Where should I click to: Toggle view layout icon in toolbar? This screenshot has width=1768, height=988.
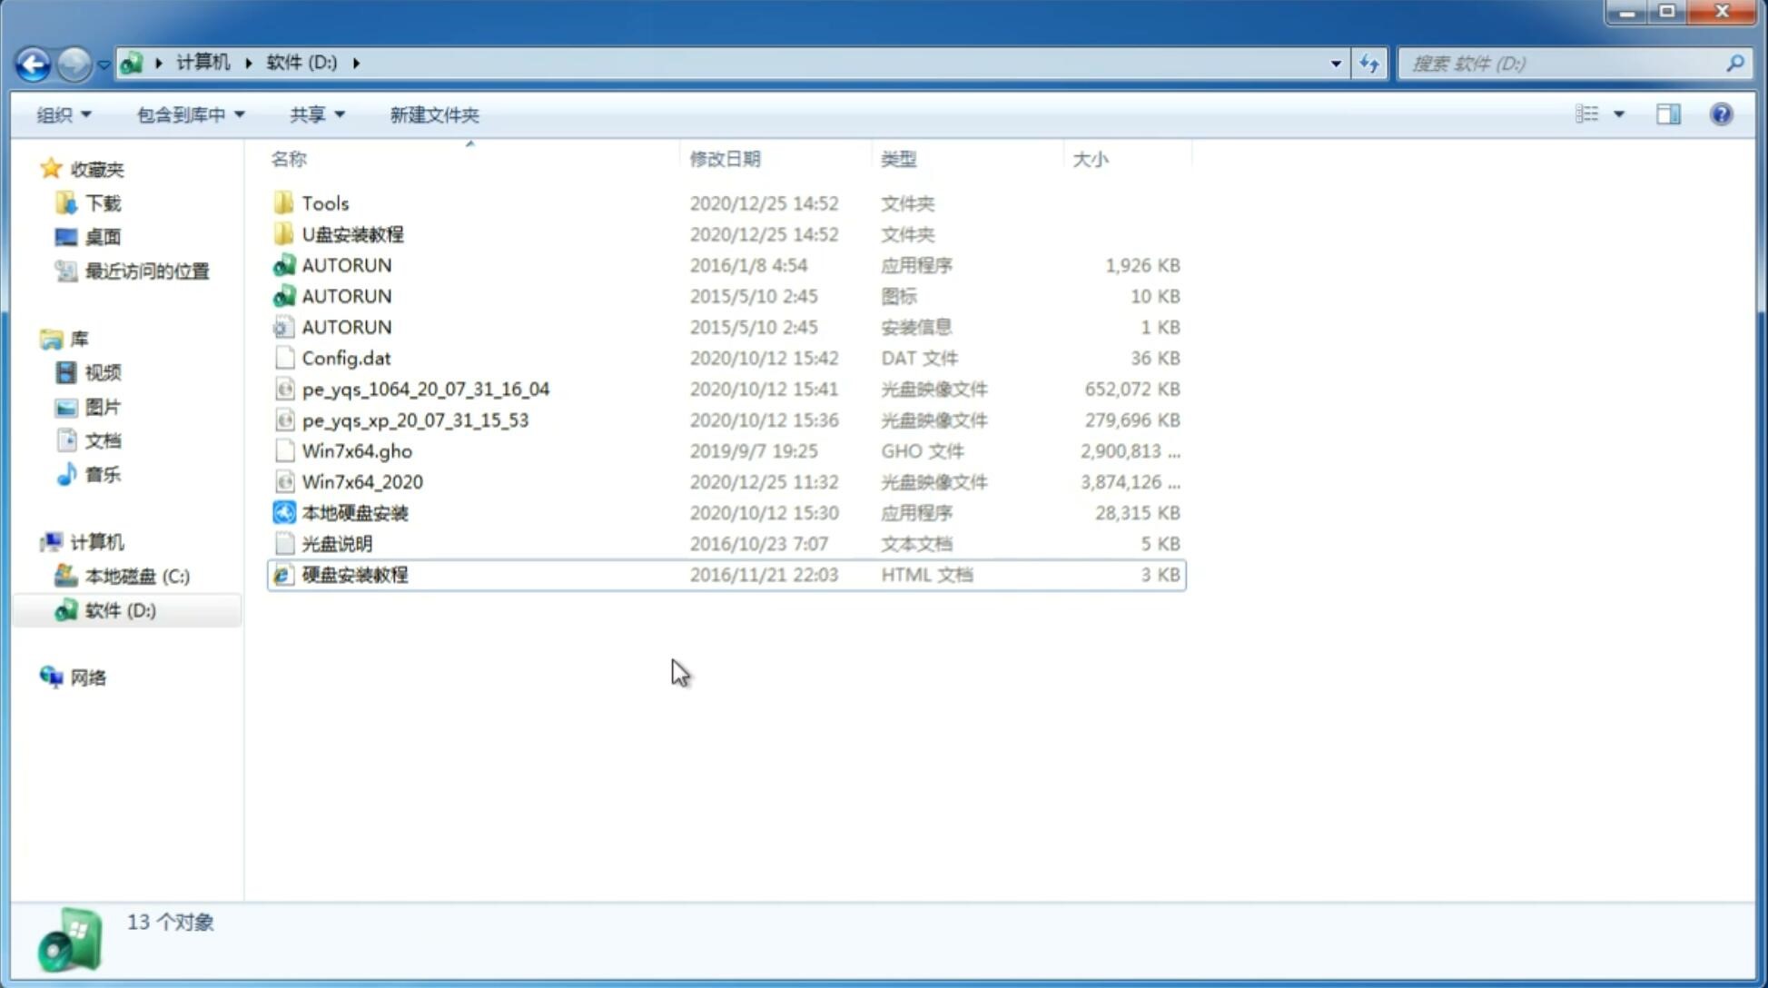[1667, 114]
